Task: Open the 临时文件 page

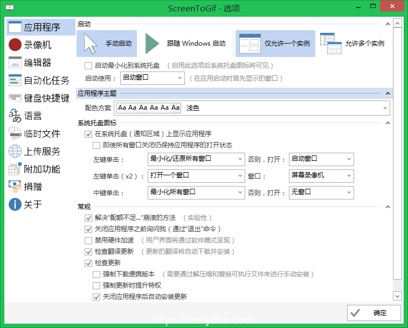Action: (x=41, y=133)
